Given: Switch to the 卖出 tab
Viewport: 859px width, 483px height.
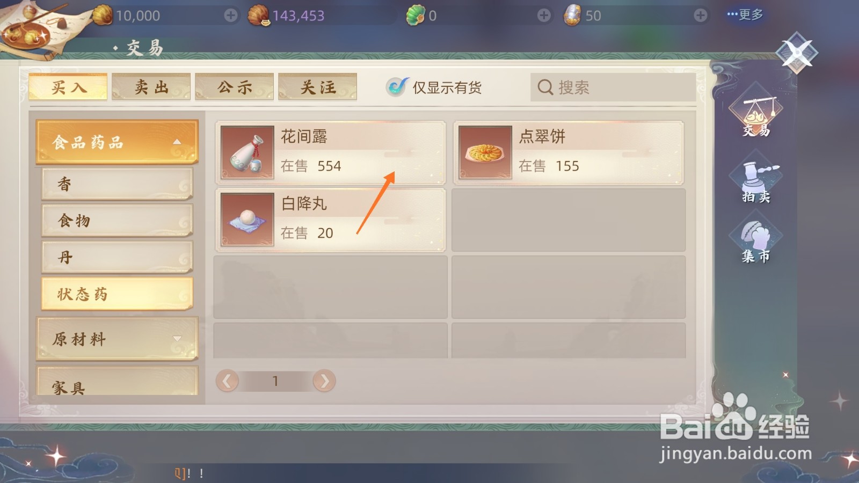Looking at the screenshot, I should click(151, 87).
